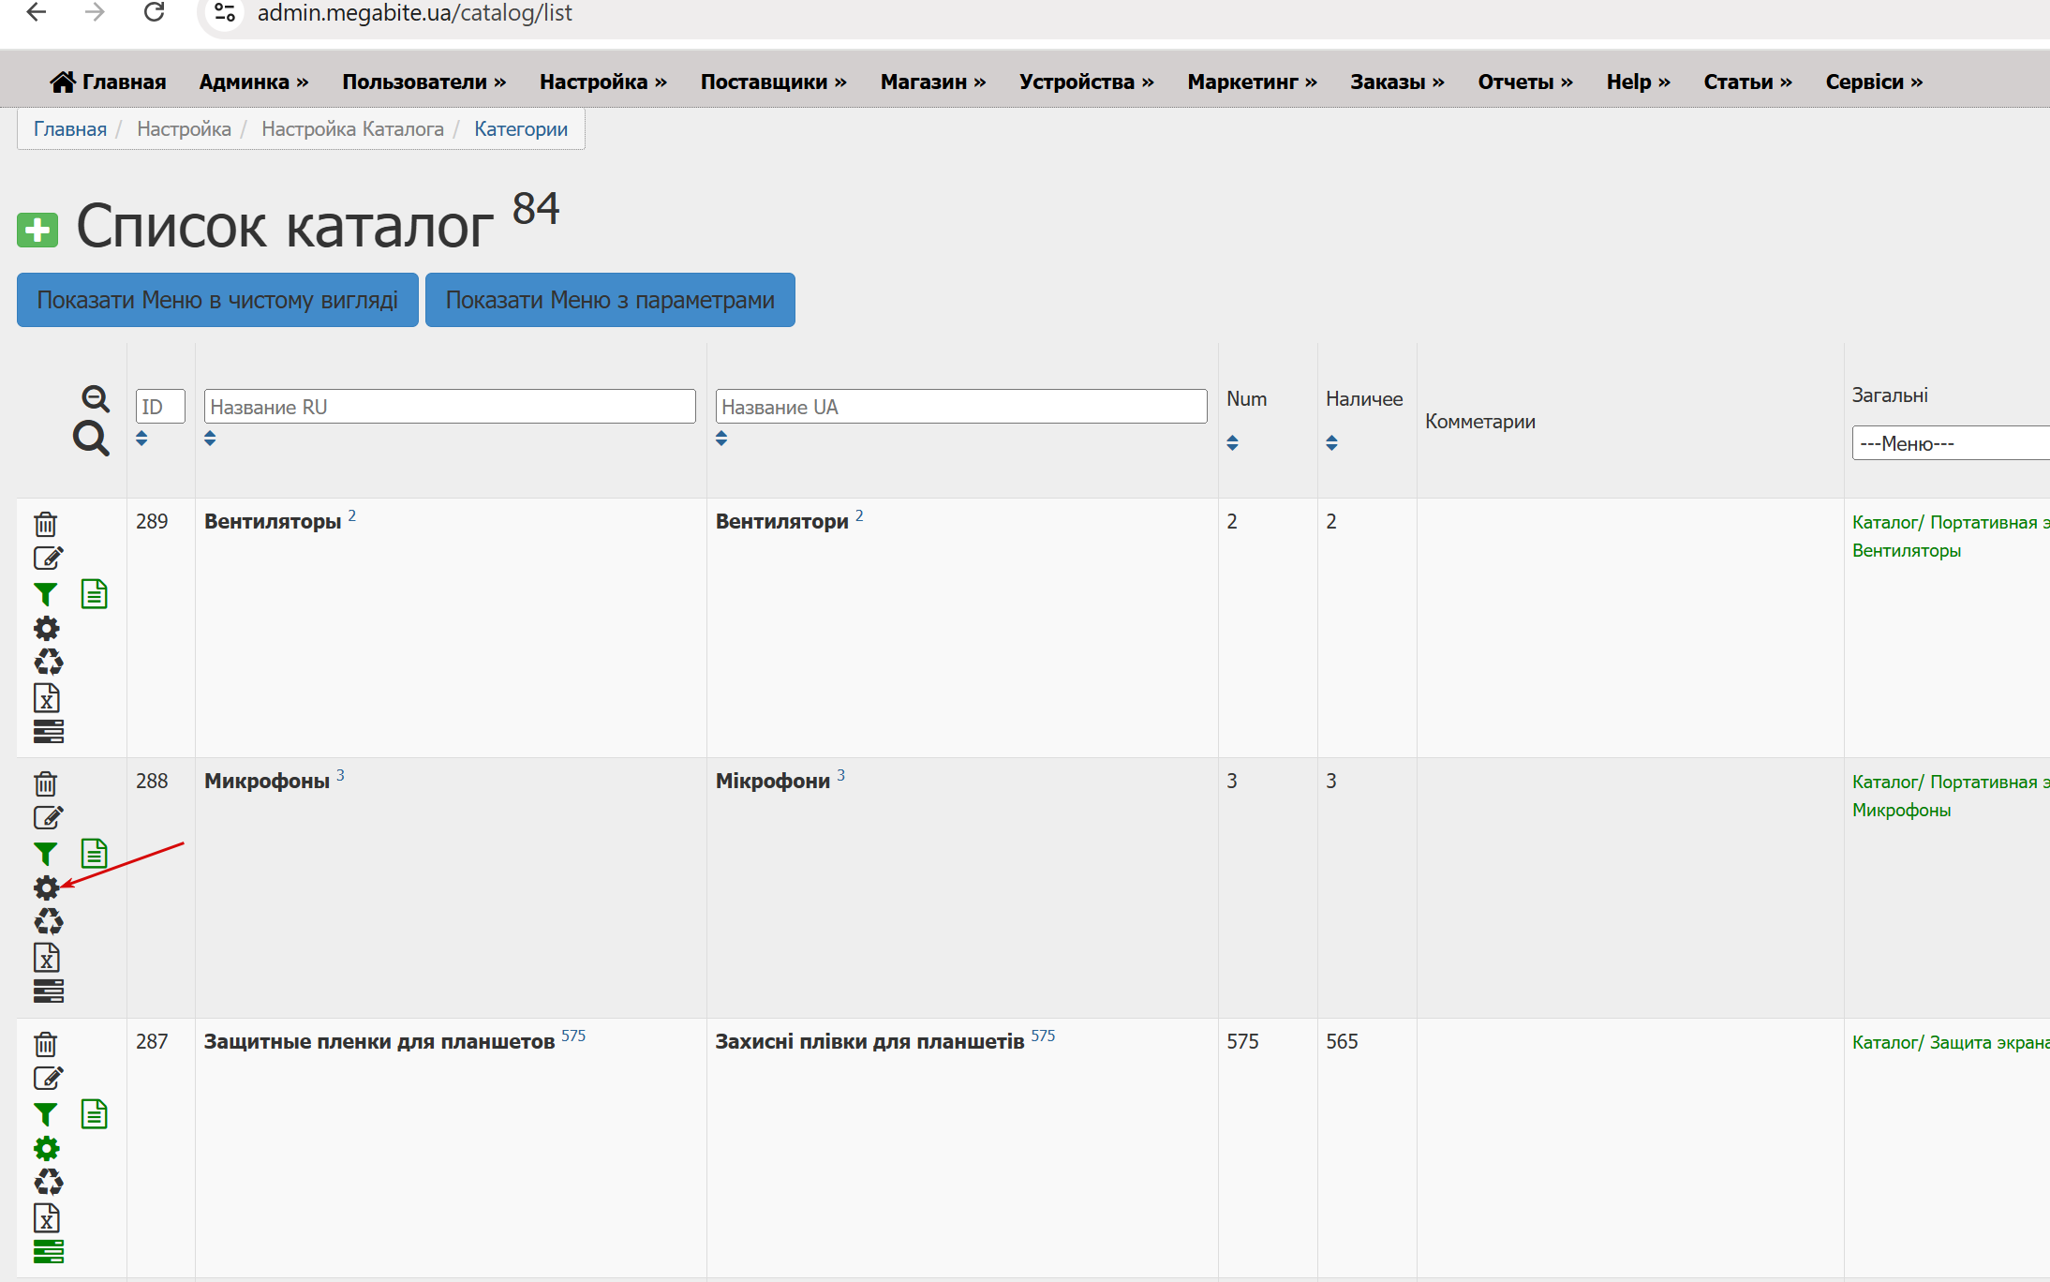
Task: Sort the table by the Num column
Action: click(x=1232, y=442)
